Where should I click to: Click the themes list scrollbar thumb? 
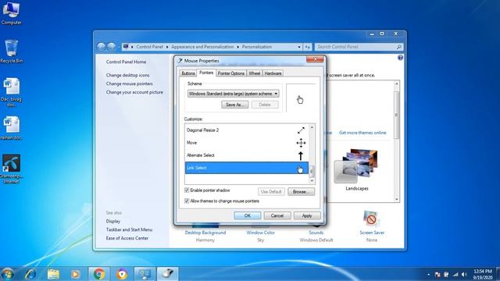pyautogui.click(x=396, y=115)
